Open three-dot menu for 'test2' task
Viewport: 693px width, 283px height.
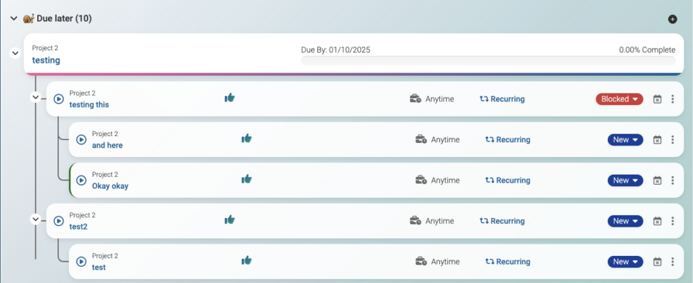(672, 221)
